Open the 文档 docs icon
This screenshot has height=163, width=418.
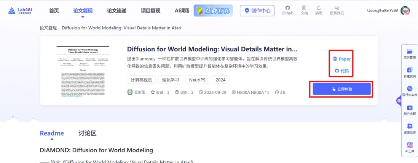tap(304, 10)
